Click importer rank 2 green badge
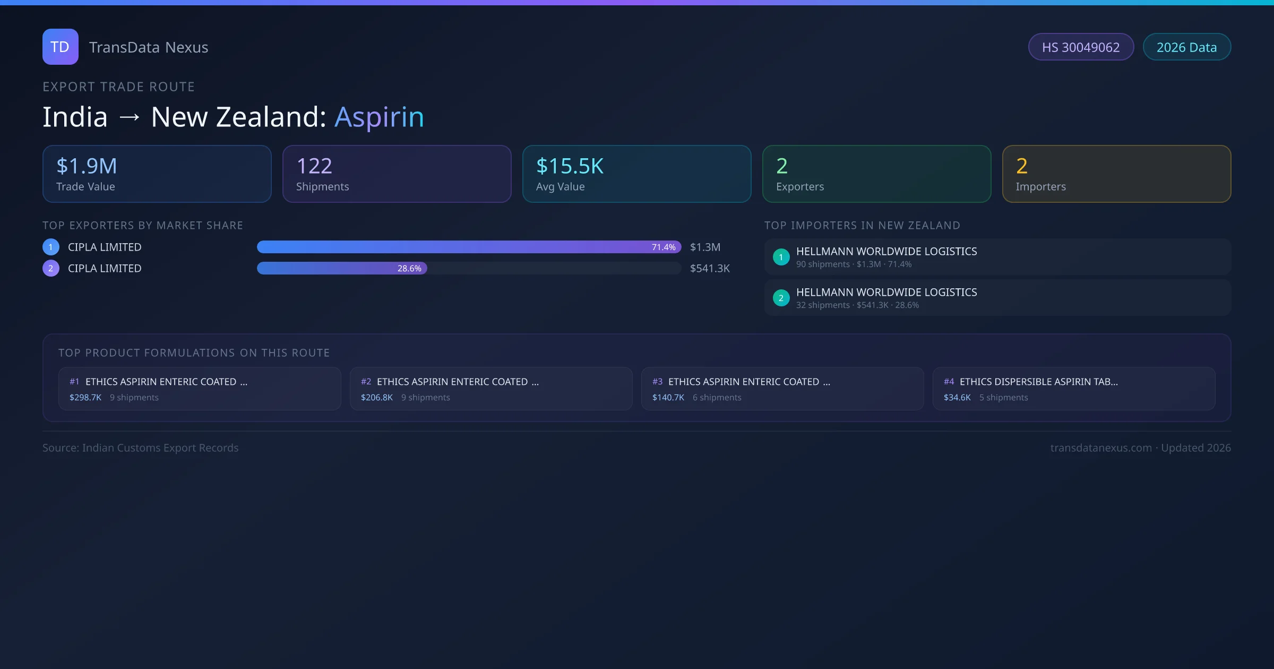The height and width of the screenshot is (669, 1274). 781,298
